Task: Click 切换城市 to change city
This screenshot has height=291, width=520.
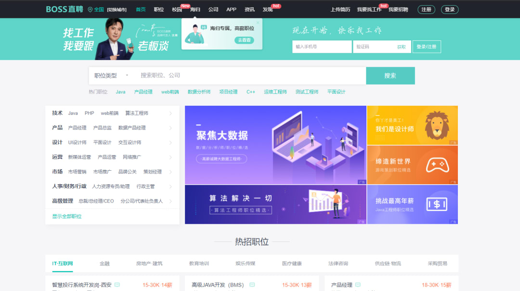Action: [x=117, y=10]
